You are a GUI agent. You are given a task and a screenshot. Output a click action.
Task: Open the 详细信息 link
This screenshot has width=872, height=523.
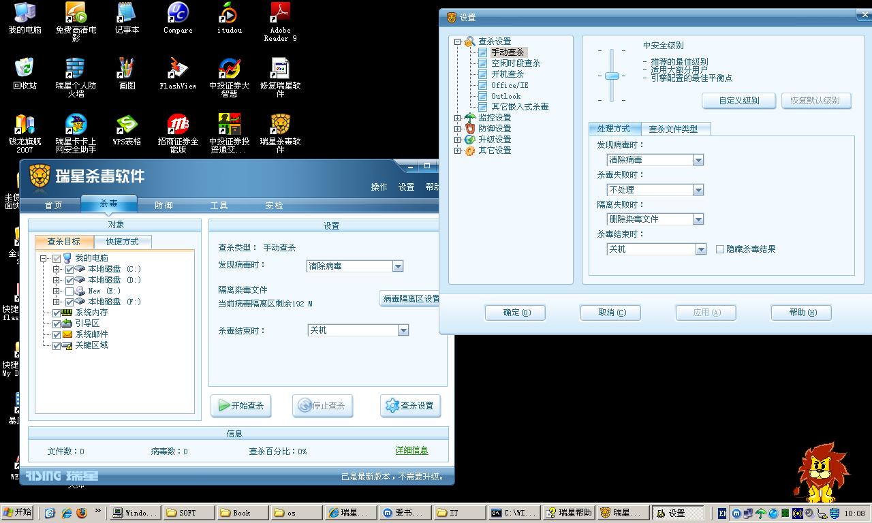411,451
